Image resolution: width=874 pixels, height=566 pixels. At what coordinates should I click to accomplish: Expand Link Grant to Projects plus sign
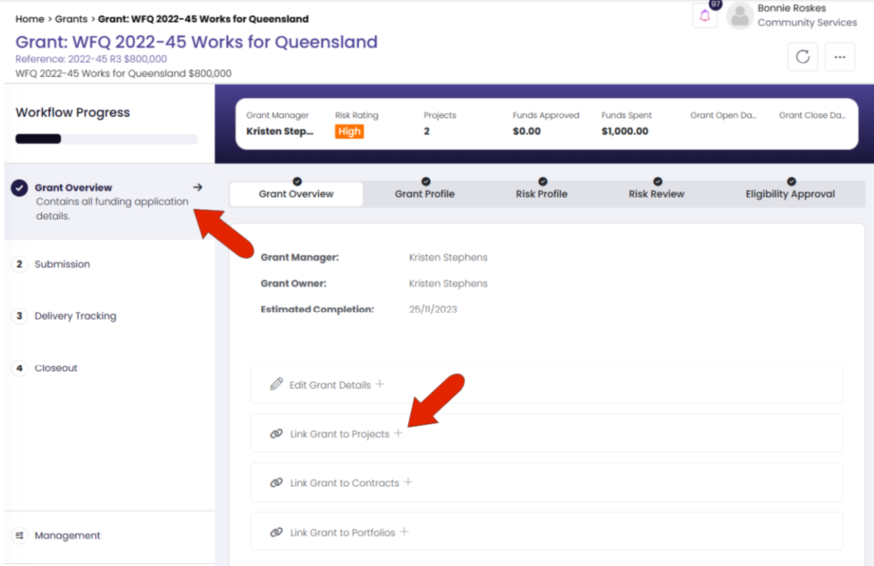(x=399, y=433)
